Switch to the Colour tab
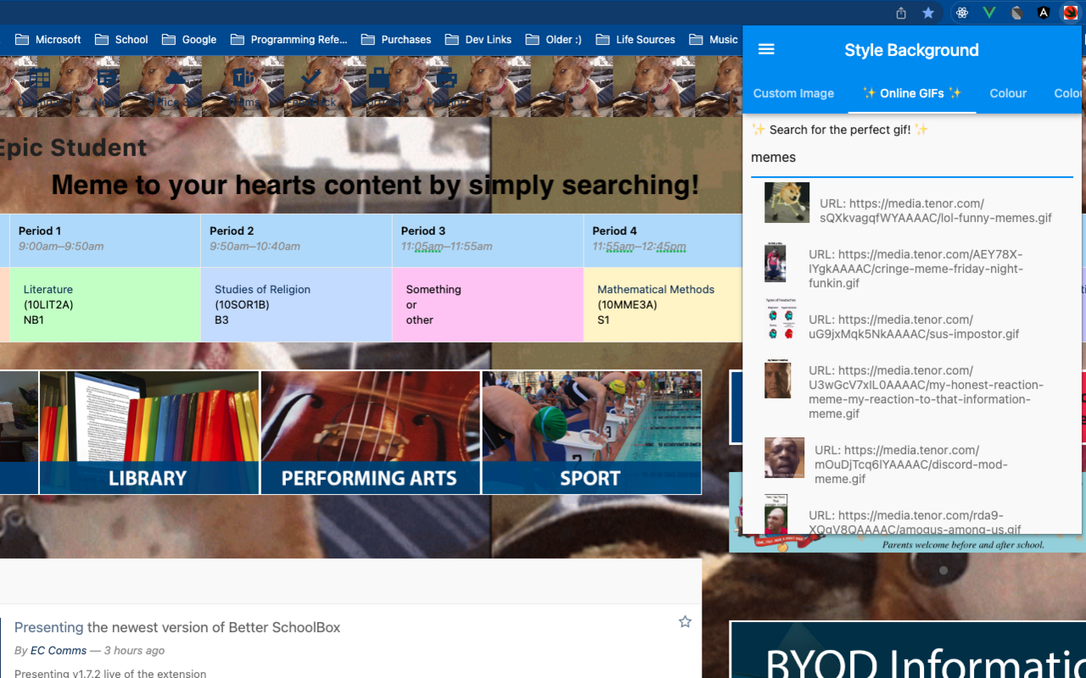The width and height of the screenshot is (1086, 678). point(1008,93)
